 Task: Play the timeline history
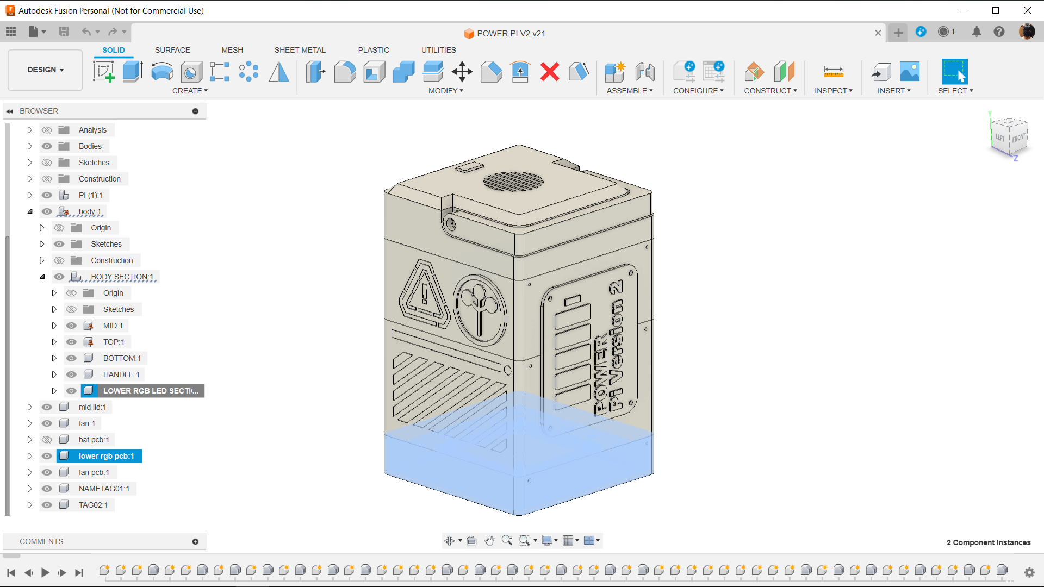(45, 572)
